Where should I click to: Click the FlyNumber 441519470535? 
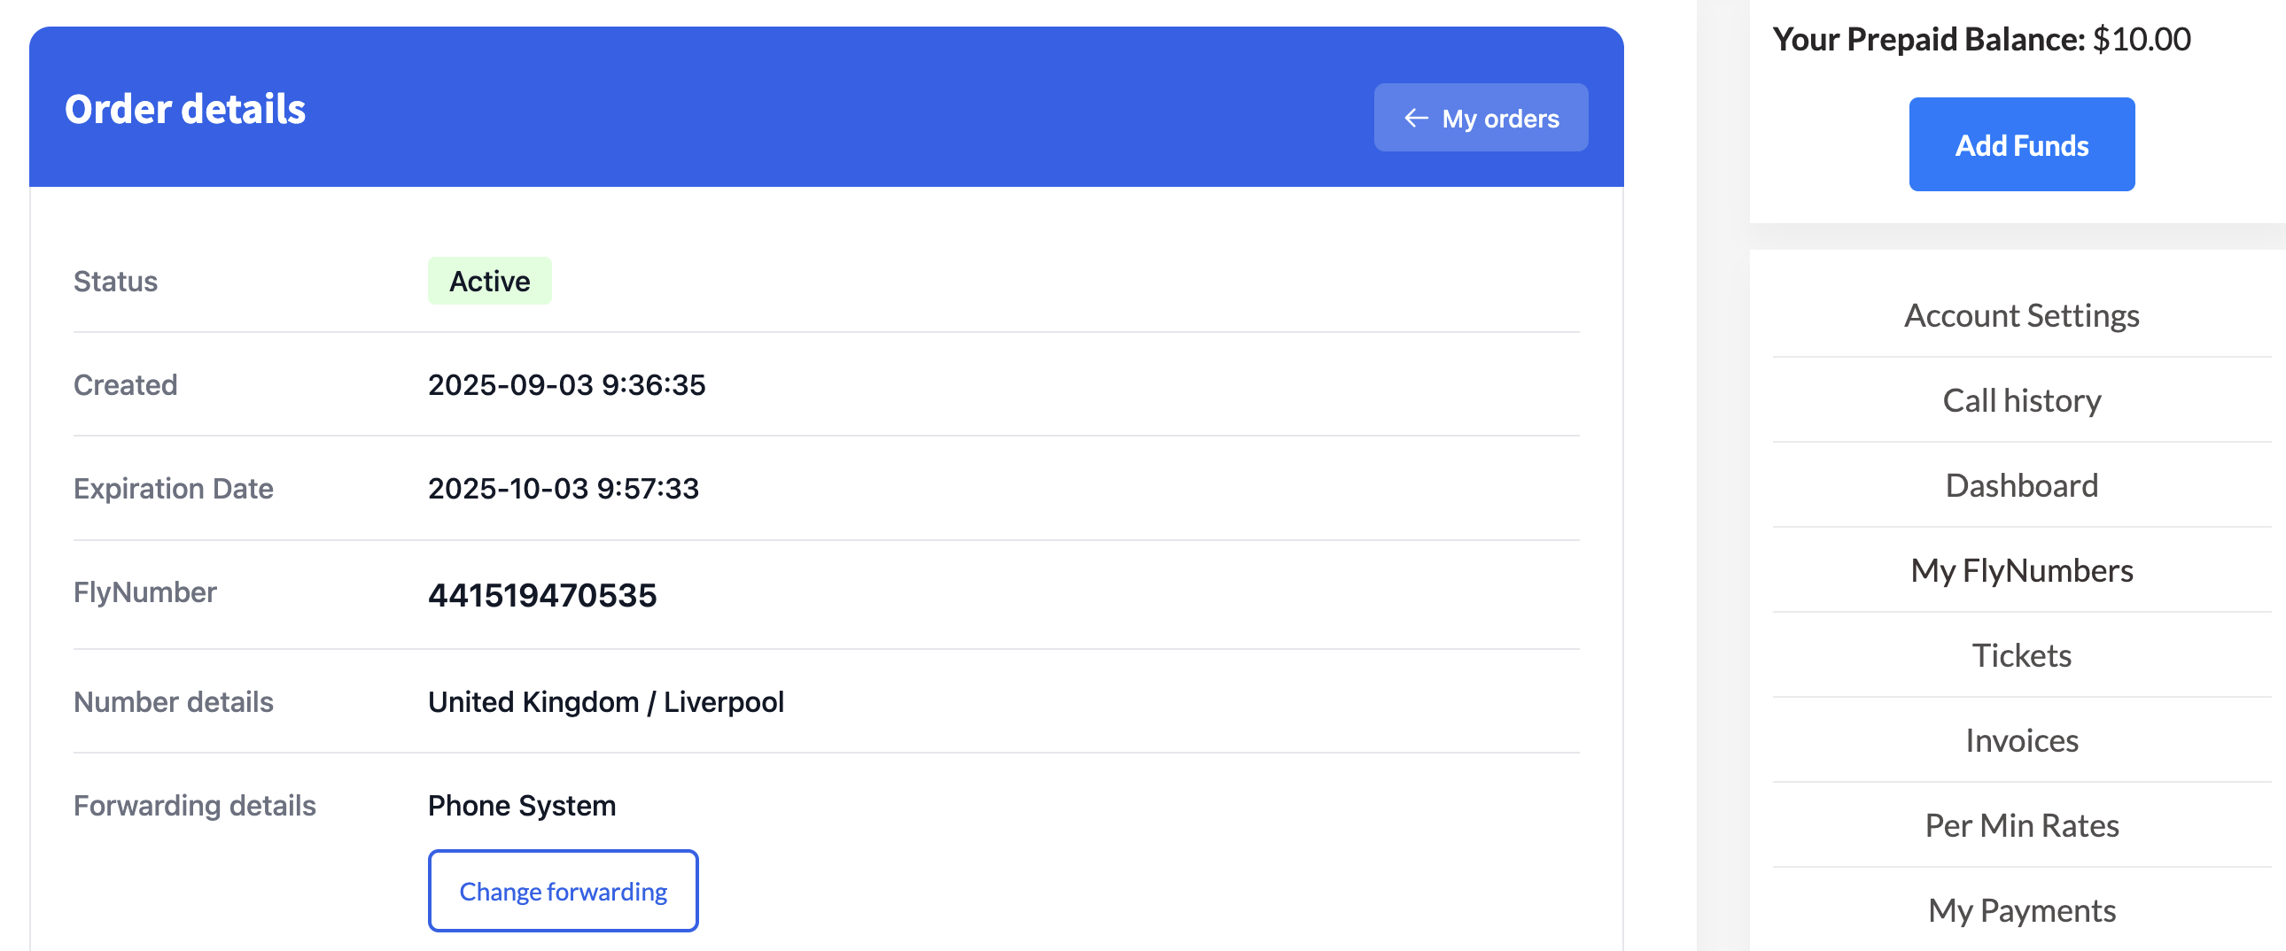[x=542, y=595]
